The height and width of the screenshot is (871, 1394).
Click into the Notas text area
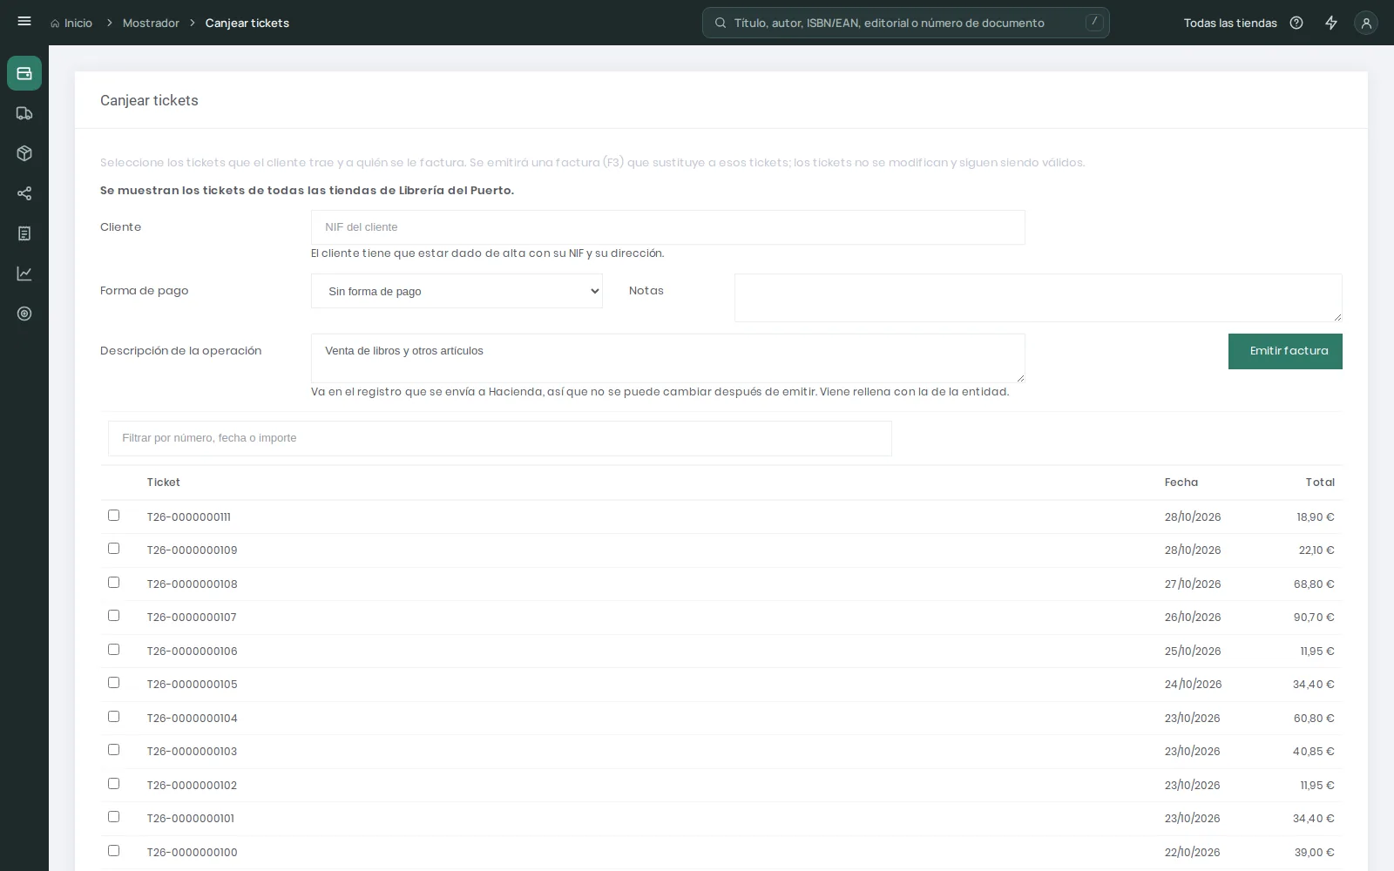pos(1038,298)
